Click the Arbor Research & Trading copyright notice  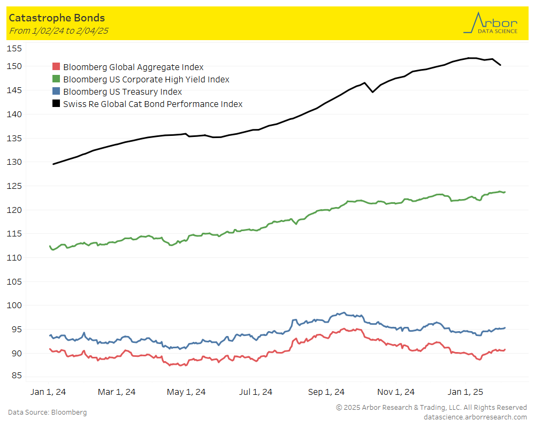[x=431, y=408]
